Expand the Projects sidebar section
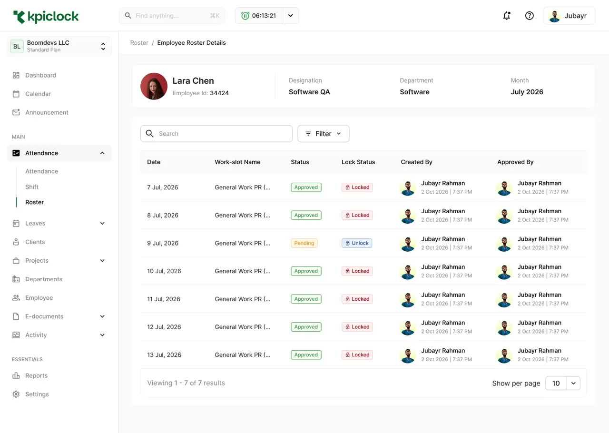This screenshot has height=433, width=609. 102,261
